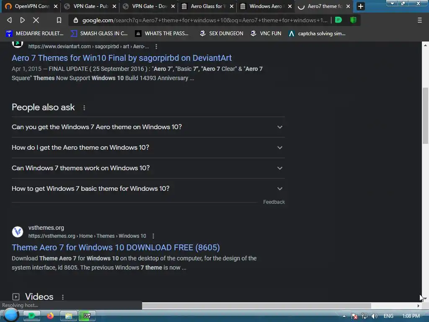Image resolution: width=429 pixels, height=322 pixels.
Task: Click the Action Center flag tray icon
Action: (354, 316)
